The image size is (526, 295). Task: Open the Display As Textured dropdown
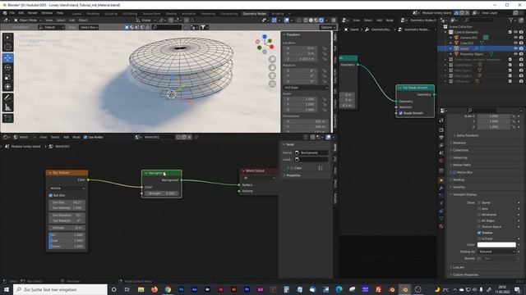tap(496, 252)
